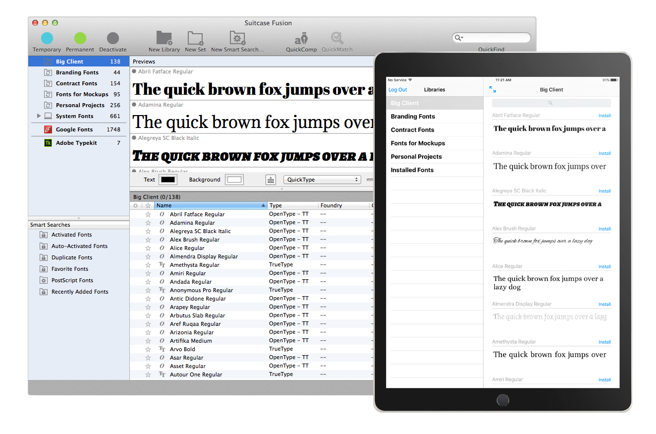Viewport: 656px width, 434px height.
Task: Click the OpenType icon beside Abril Fatface Regular
Action: tap(162, 214)
